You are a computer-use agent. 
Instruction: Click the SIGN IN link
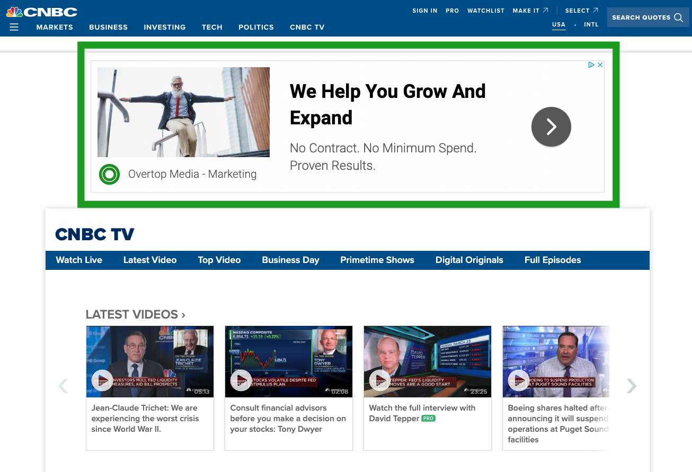425,11
